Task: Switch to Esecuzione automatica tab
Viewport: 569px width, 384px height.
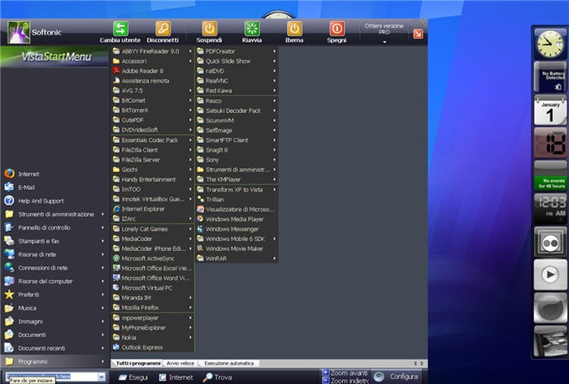Action: coord(229,363)
